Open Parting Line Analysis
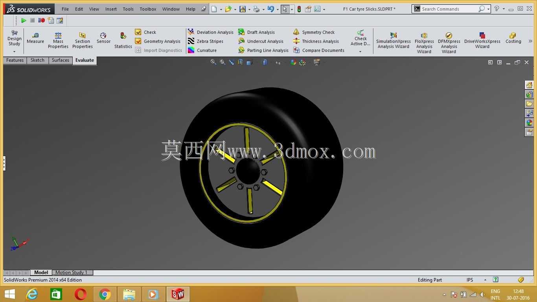The image size is (537, 302). coord(263,50)
